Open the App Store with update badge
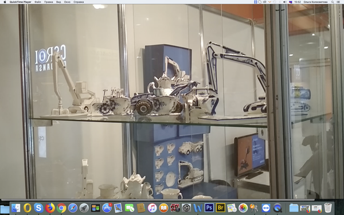Screen dimensions: 344x215 tap(107, 208)
